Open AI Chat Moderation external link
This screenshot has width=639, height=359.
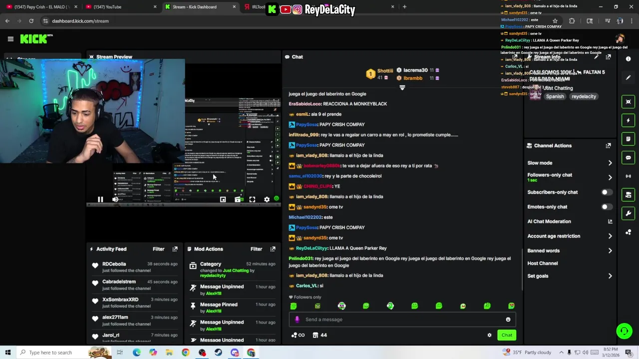tap(610, 221)
